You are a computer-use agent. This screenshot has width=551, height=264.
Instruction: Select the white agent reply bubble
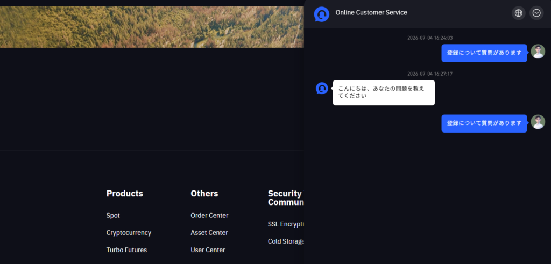point(384,92)
